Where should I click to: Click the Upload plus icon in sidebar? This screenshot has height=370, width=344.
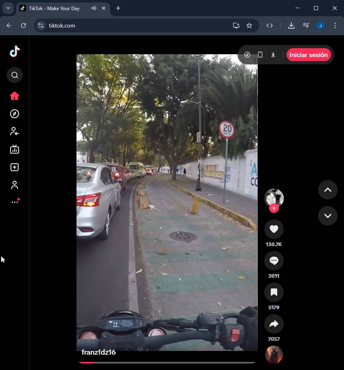tap(15, 167)
